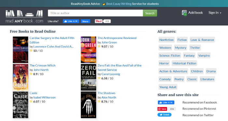Open the Sign In dropdown

tap(215, 13)
